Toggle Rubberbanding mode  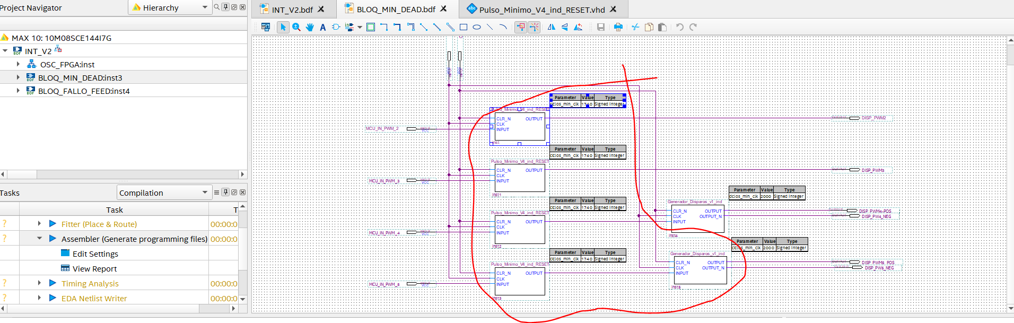pyautogui.click(x=534, y=27)
